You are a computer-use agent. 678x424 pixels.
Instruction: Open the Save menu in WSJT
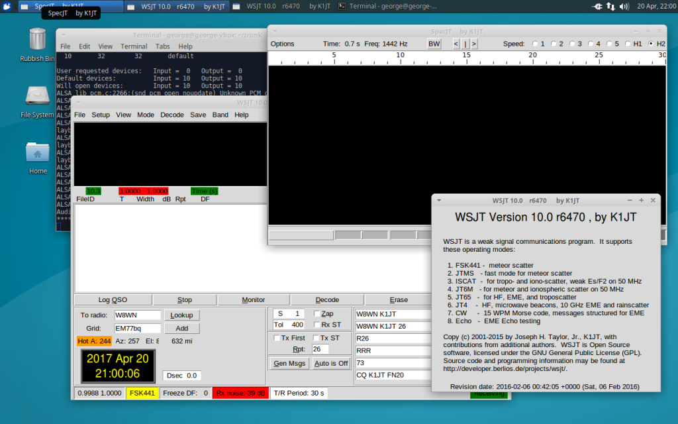pyautogui.click(x=198, y=115)
